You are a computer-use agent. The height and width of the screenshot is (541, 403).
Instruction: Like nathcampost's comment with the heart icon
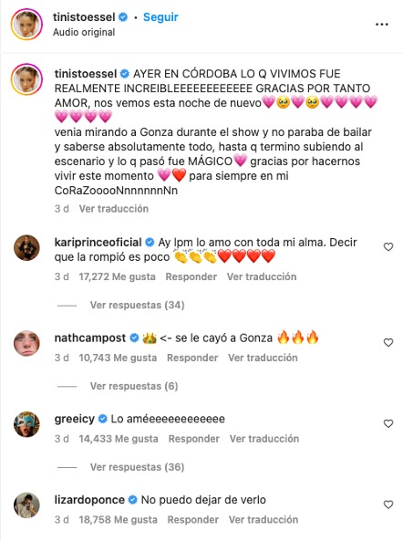[388, 342]
